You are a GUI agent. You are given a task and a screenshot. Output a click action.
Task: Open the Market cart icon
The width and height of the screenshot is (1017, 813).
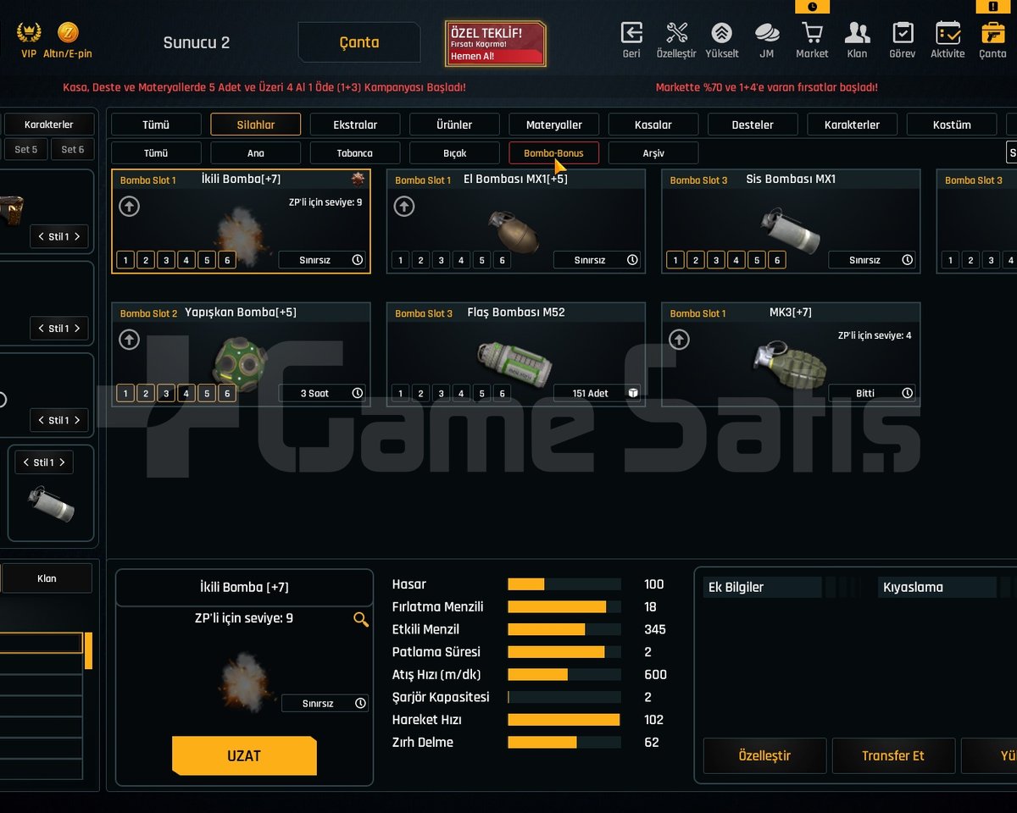click(812, 33)
